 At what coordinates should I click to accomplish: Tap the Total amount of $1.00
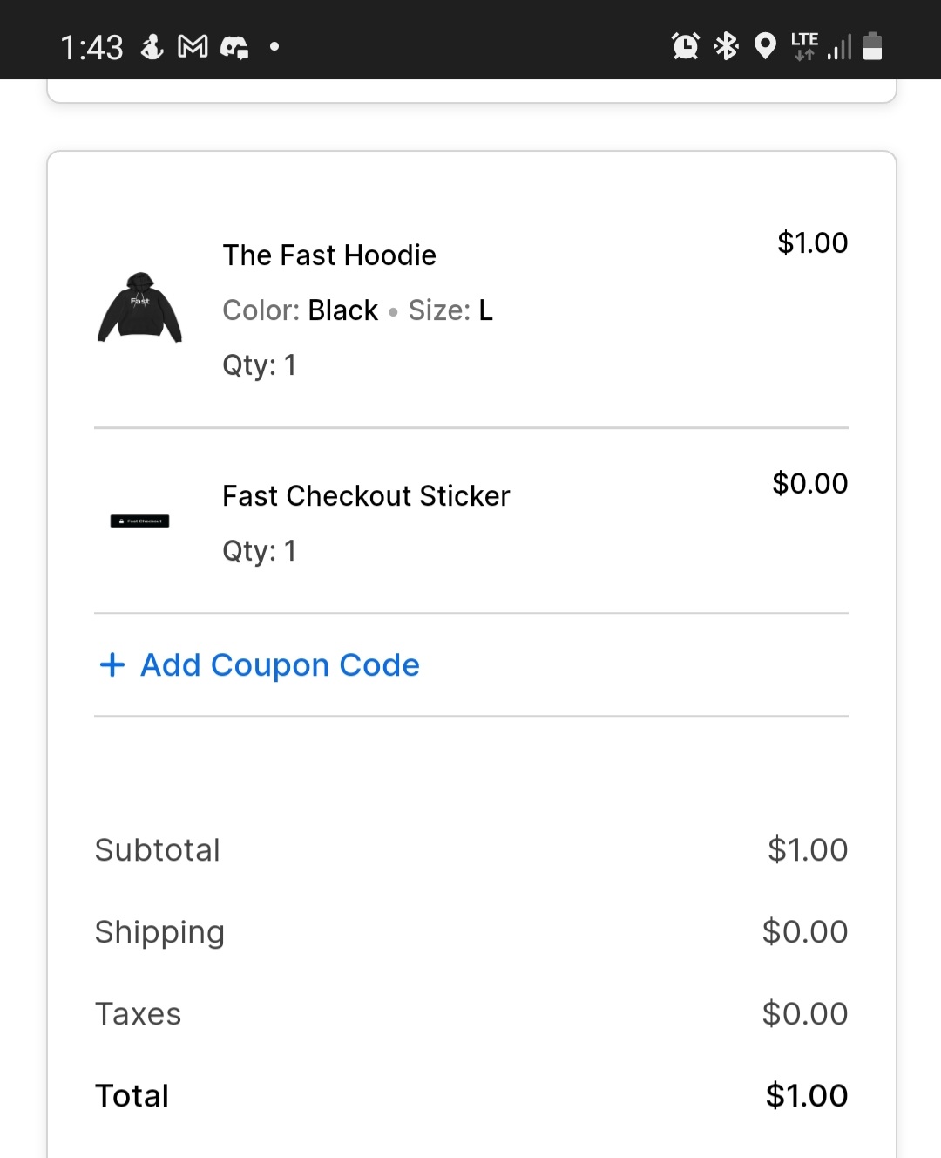[806, 1096]
